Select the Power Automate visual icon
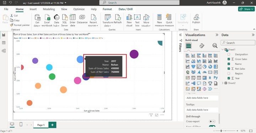 coord(210,89)
